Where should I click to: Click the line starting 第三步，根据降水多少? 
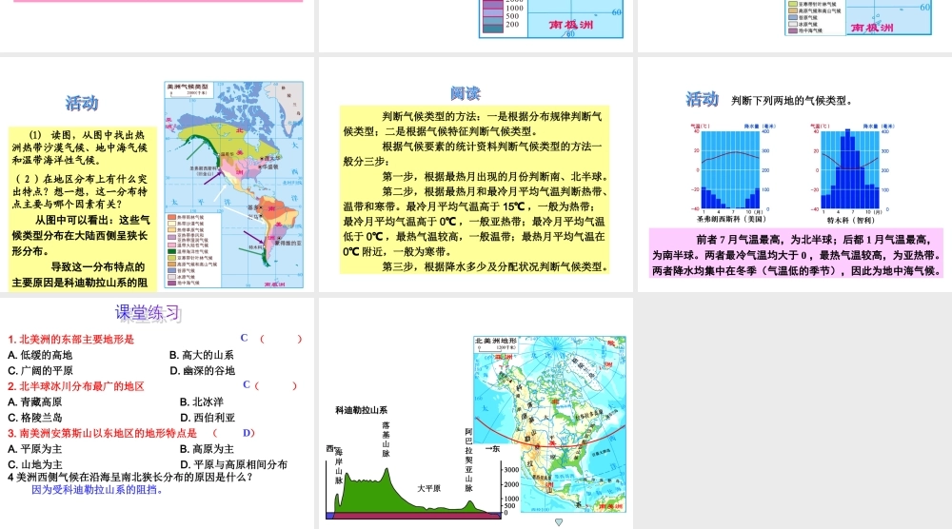pos(494,266)
